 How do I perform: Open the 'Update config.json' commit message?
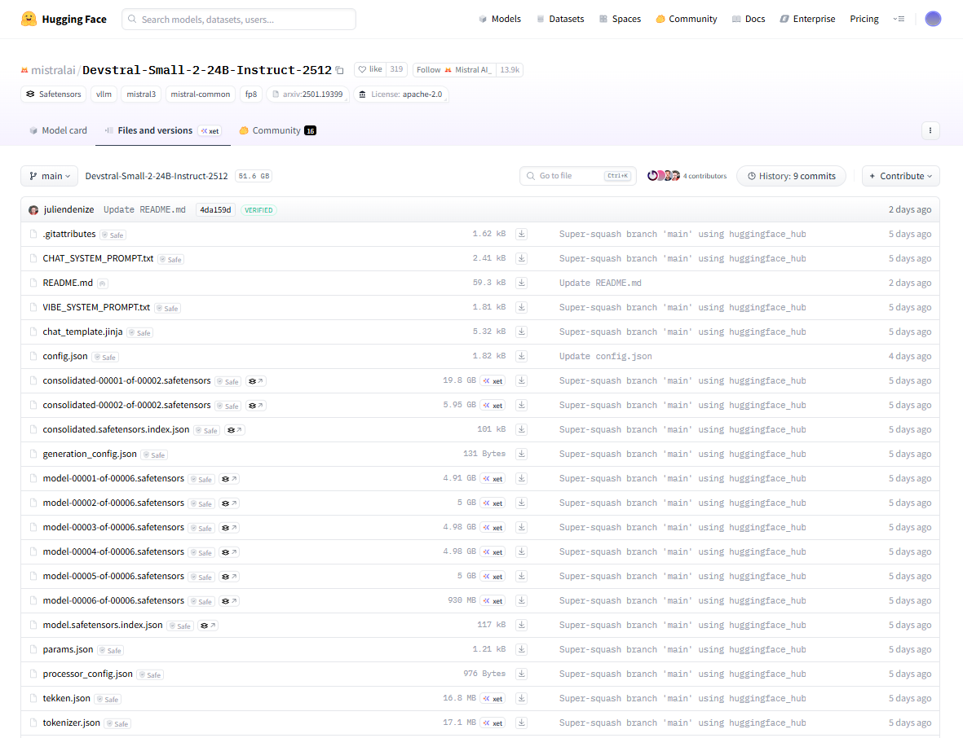[x=606, y=357]
